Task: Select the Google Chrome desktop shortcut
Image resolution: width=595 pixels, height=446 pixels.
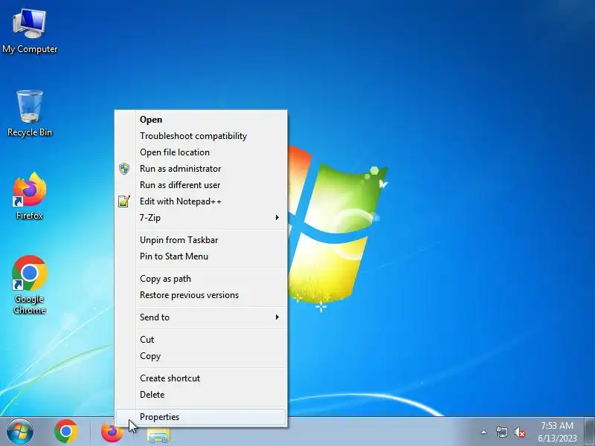Action: (x=30, y=285)
